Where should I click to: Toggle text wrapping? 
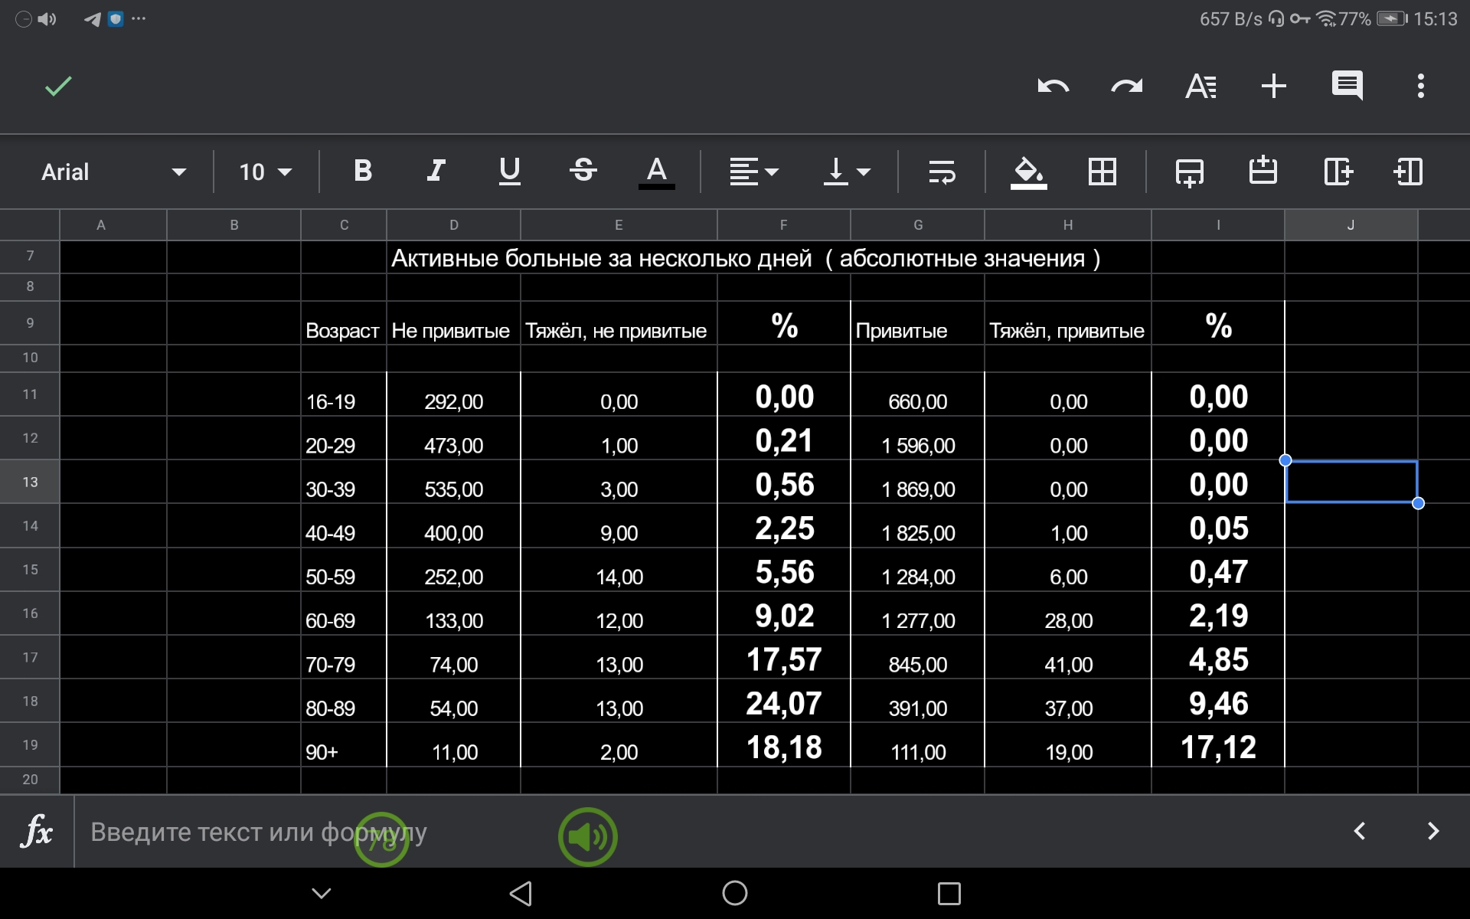coord(941,172)
